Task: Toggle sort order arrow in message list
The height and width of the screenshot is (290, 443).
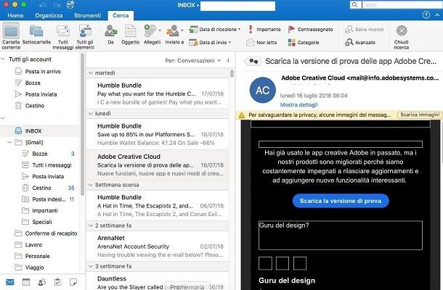Action: (228, 60)
